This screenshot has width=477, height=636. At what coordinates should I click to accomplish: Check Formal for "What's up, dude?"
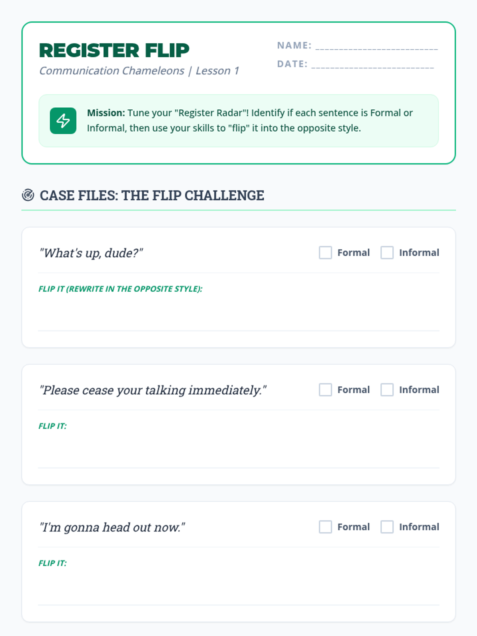click(x=325, y=252)
